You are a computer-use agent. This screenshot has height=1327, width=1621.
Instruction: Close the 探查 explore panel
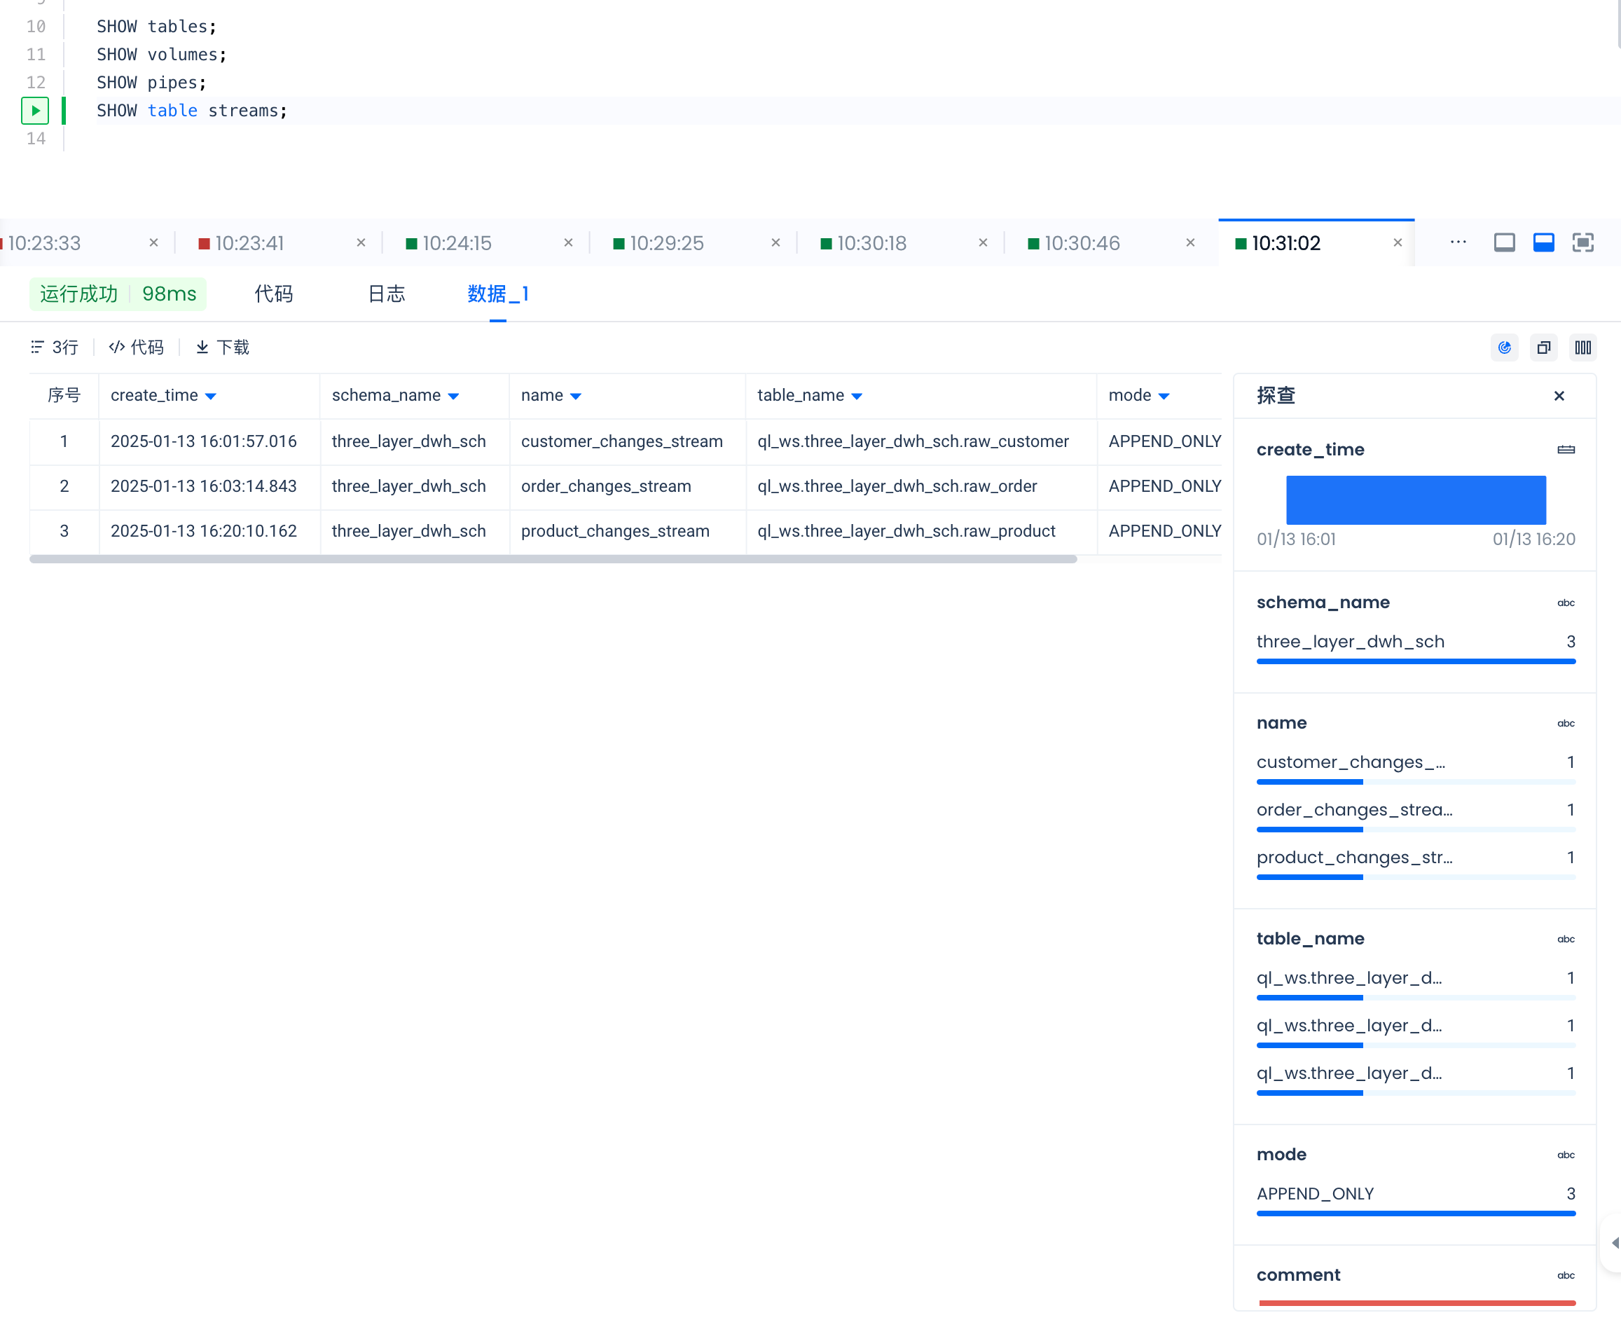[1559, 396]
